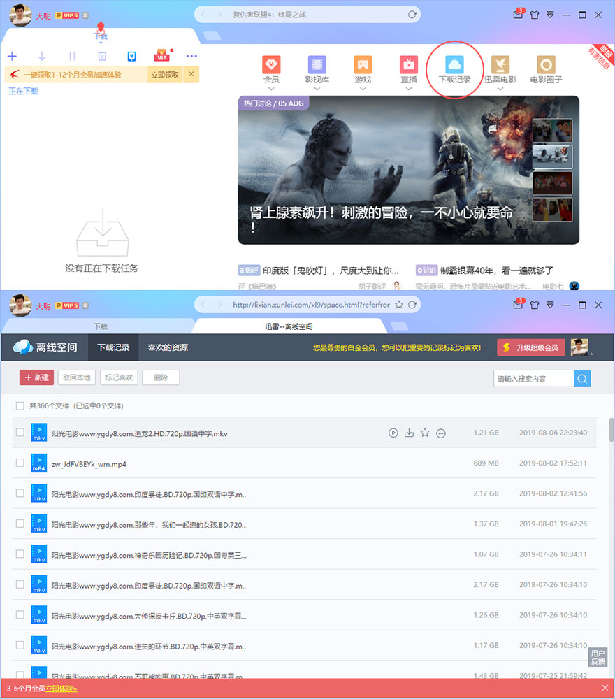Check the 那些年 file checkbox
The height and width of the screenshot is (699, 615).
[x=20, y=524]
